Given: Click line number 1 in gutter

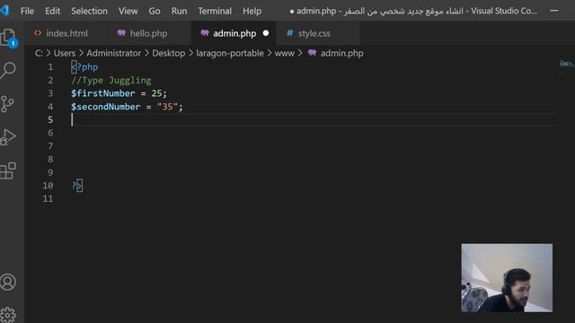Looking at the screenshot, I should pyautogui.click(x=50, y=67).
